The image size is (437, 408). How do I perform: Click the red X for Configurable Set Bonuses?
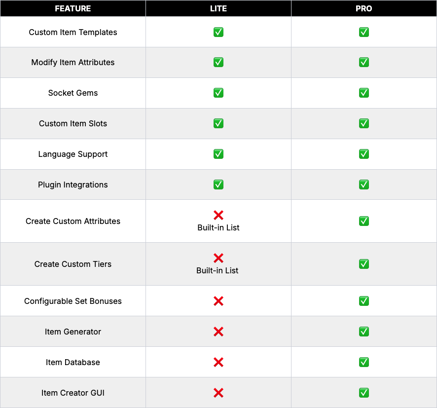coord(218,301)
